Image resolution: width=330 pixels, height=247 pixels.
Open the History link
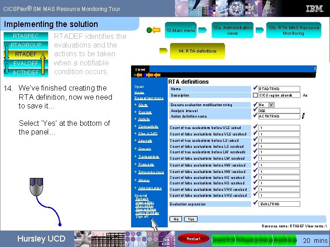pos(144,180)
